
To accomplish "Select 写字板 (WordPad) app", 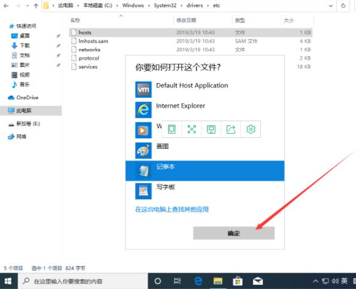I will coord(205,191).
